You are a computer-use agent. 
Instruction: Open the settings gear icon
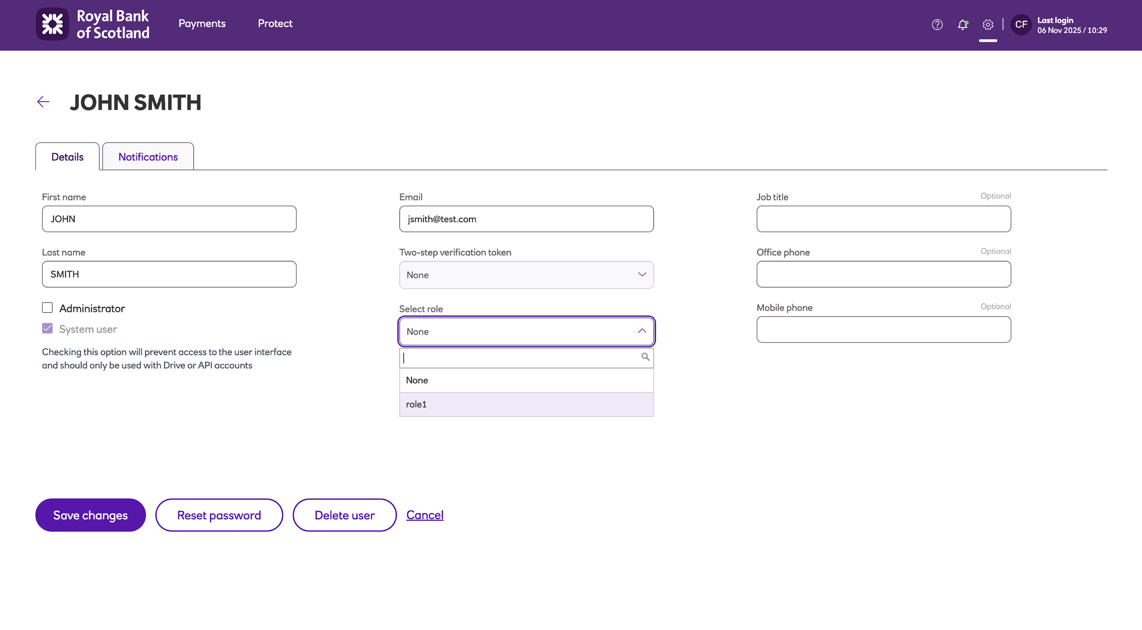pos(987,24)
